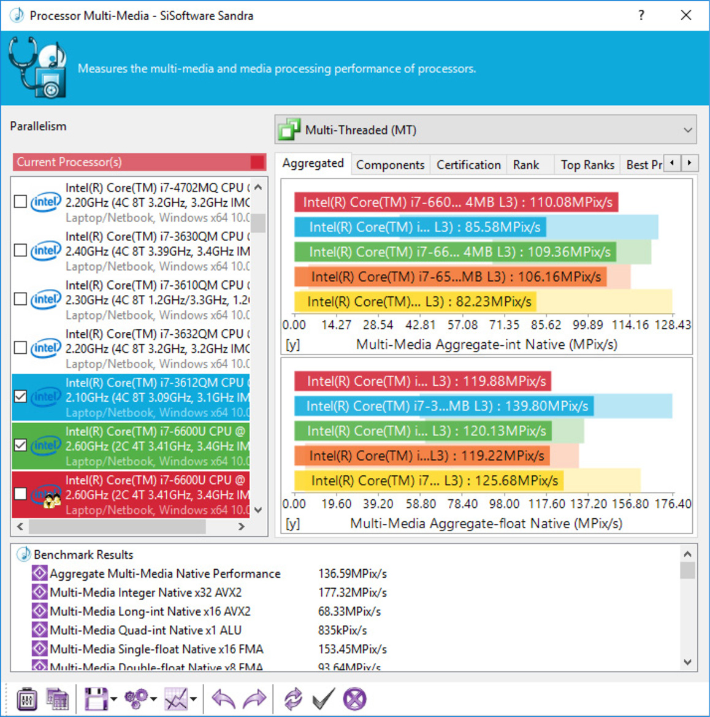Viewport: 710px width, 717px height.
Task: Click the Sandra app icon in title bar
Action: pos(17,15)
